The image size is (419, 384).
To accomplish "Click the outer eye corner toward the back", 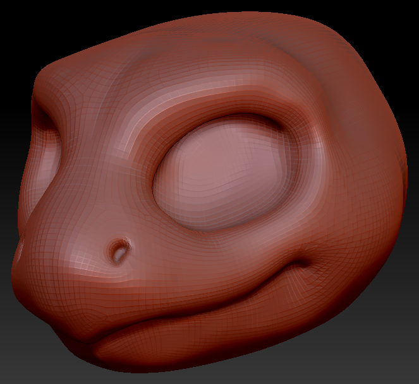I will pyautogui.click(x=291, y=149).
